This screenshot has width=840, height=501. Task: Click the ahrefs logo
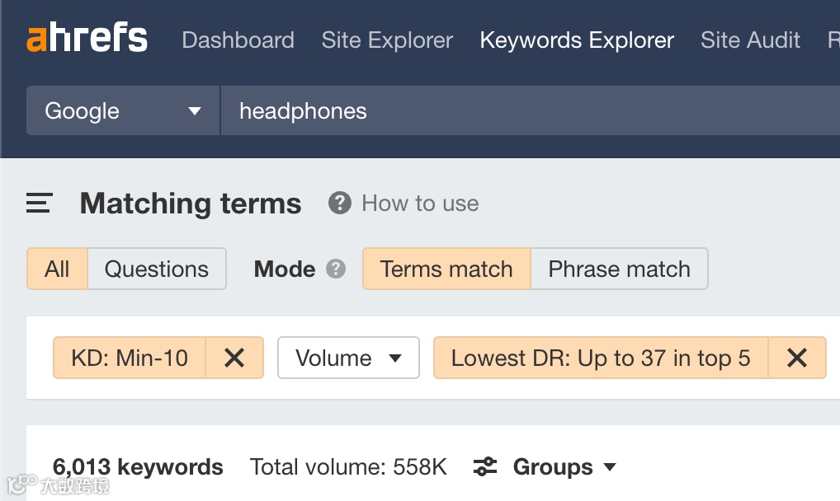pyautogui.click(x=86, y=37)
